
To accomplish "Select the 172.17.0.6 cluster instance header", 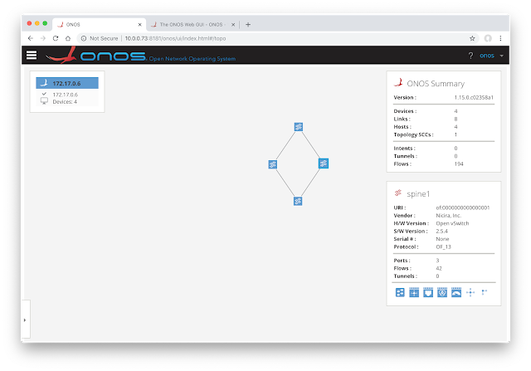I will click(x=67, y=83).
